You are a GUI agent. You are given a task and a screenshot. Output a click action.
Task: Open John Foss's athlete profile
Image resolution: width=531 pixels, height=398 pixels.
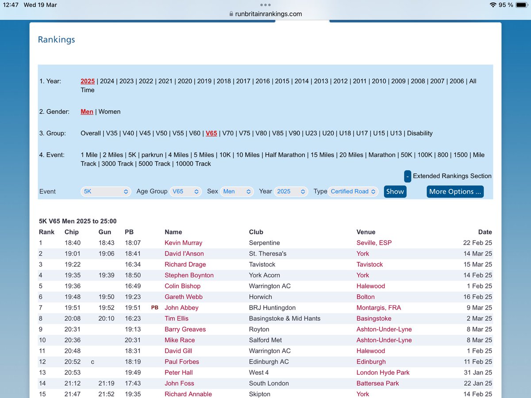[x=179, y=383]
